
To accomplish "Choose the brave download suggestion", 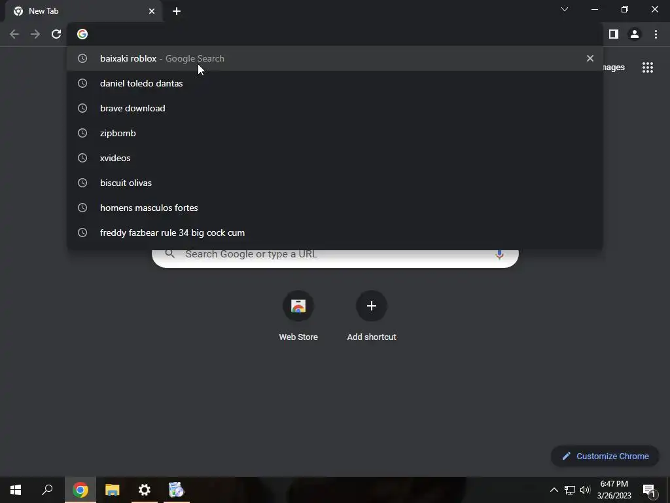I will click(335, 108).
